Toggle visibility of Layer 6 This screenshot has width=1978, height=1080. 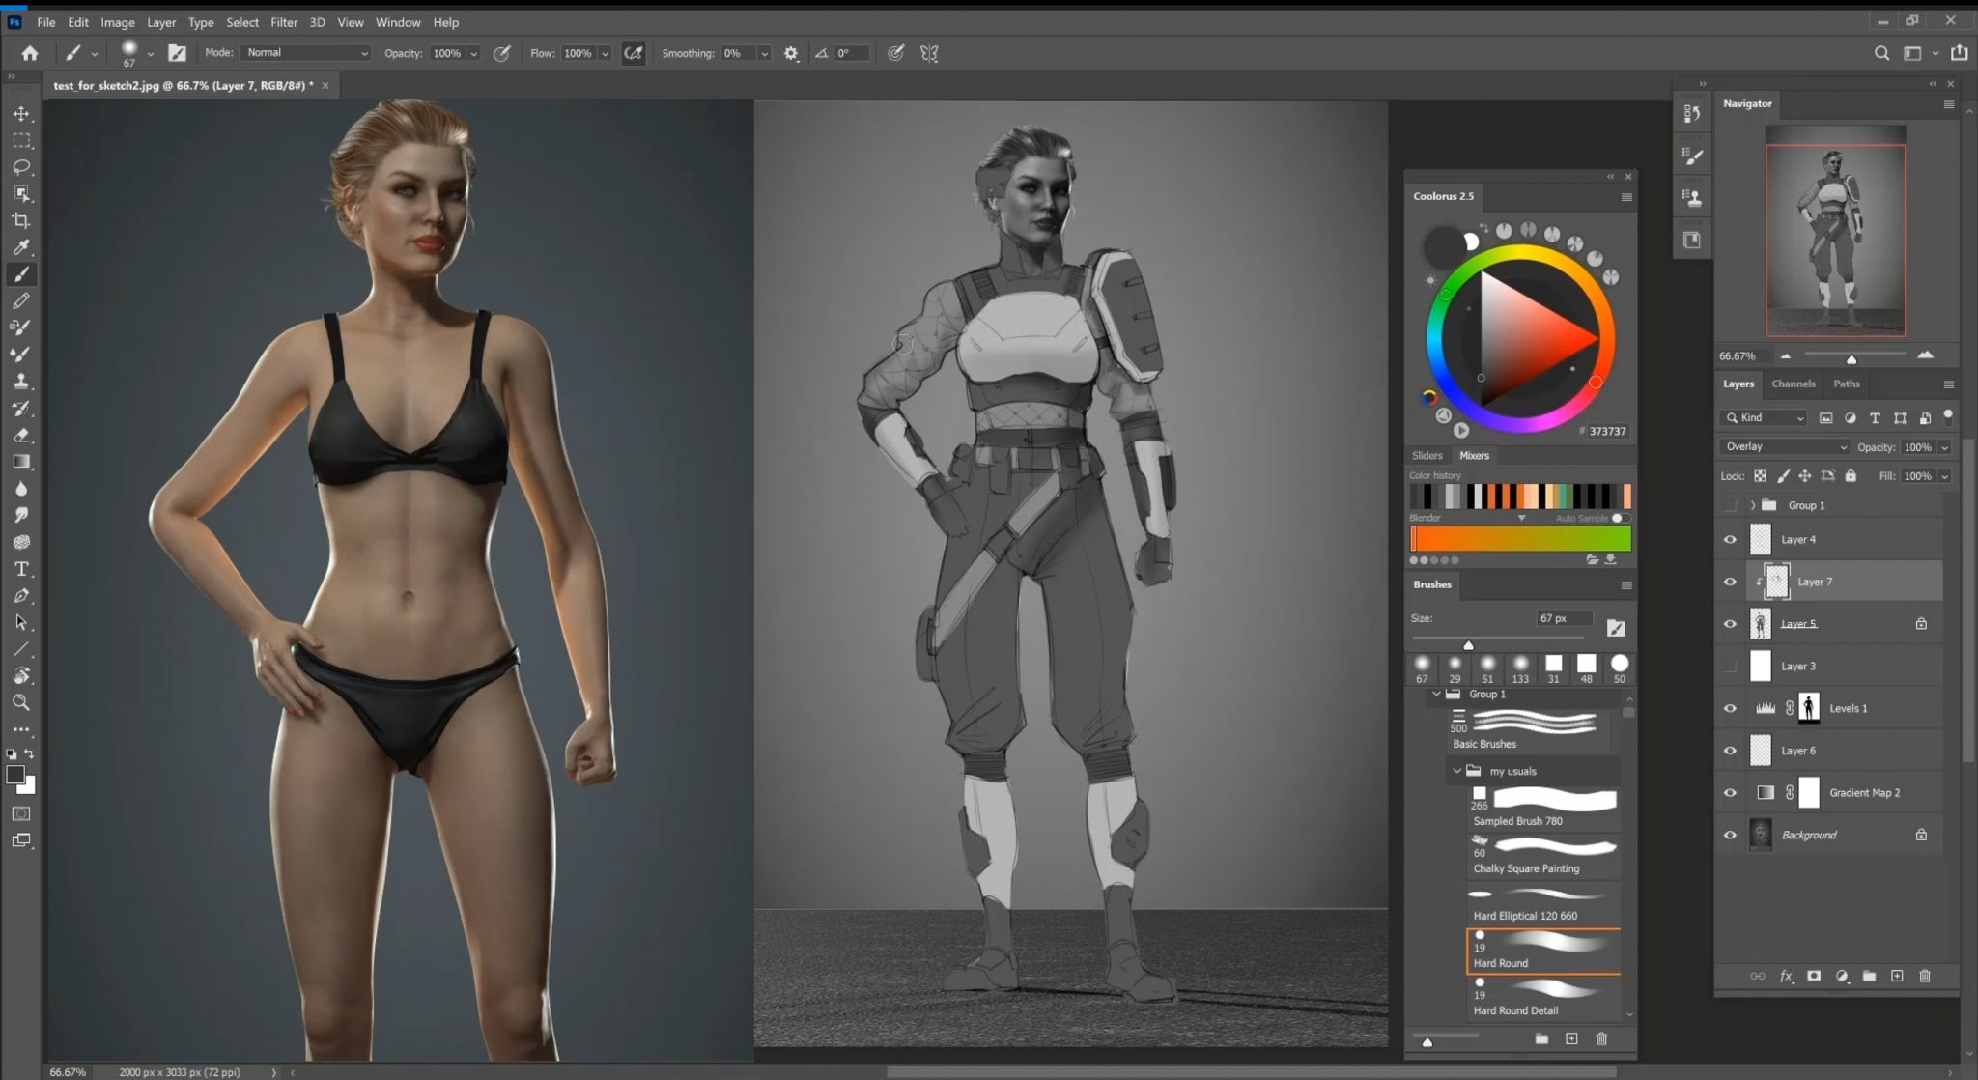(x=1730, y=749)
